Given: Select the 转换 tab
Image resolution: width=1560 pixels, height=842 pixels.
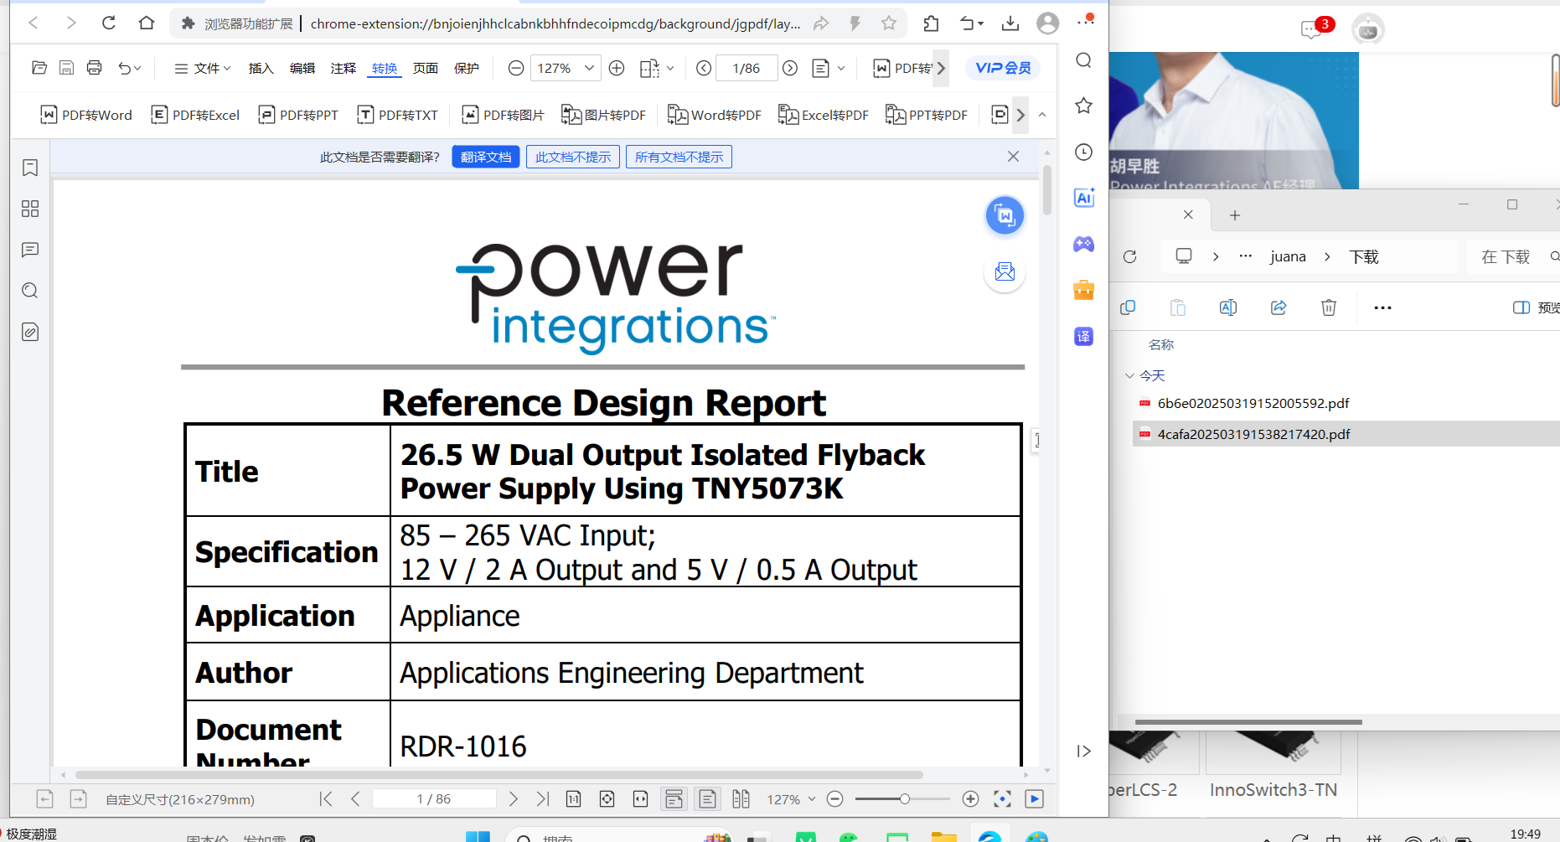Looking at the screenshot, I should click(x=385, y=68).
